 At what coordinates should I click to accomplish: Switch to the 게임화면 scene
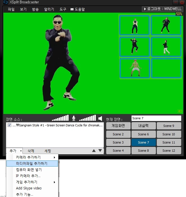coord(118,126)
